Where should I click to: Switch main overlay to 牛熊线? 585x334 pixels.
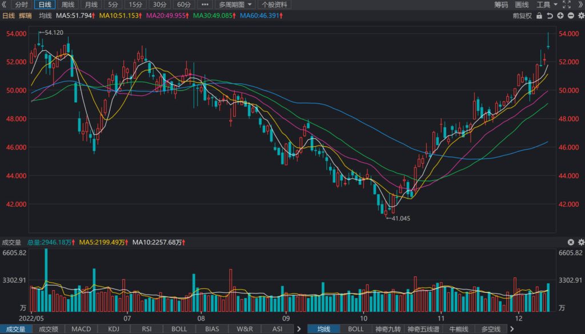pyautogui.click(x=459, y=329)
